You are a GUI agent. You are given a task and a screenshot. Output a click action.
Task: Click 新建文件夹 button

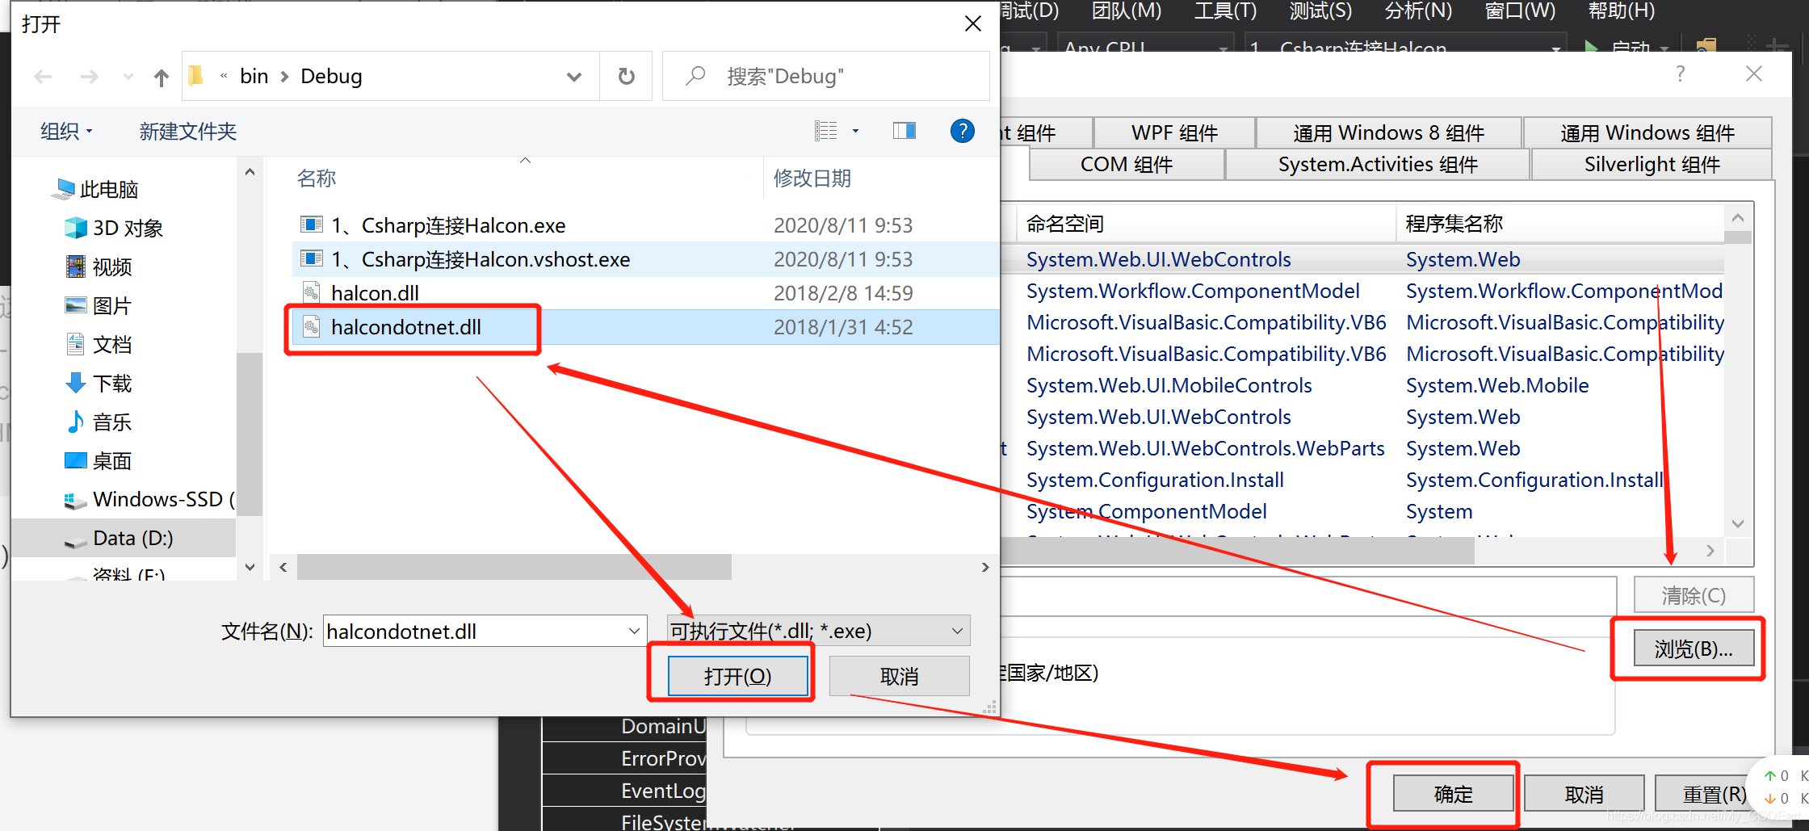pyautogui.click(x=187, y=131)
